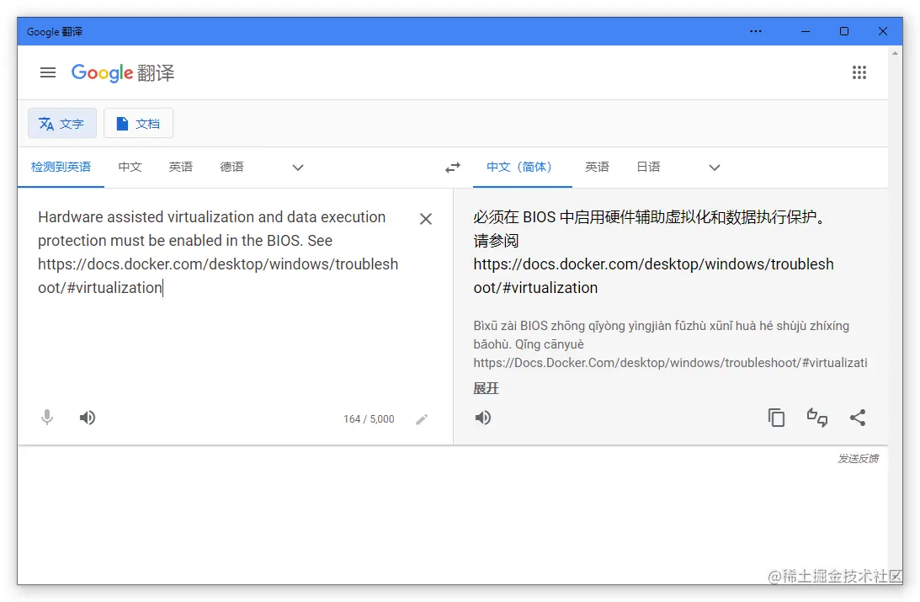Switch to 文档 document mode
The image size is (920, 602).
pos(138,123)
